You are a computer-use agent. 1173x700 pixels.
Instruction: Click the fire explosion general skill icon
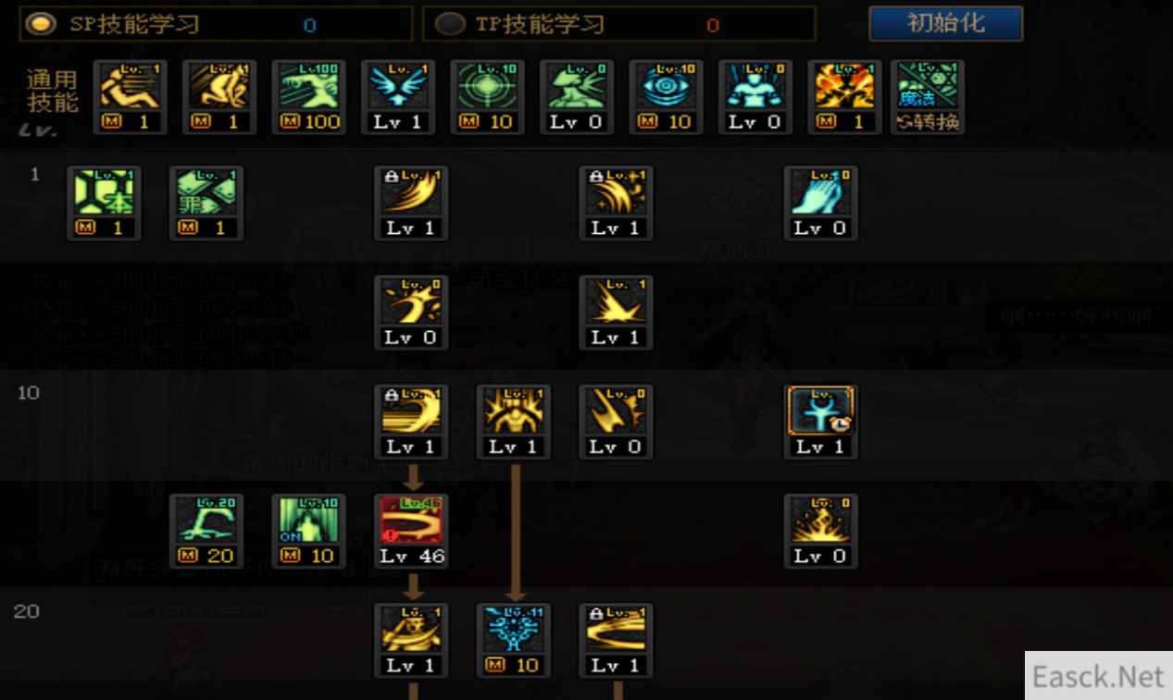tap(843, 97)
